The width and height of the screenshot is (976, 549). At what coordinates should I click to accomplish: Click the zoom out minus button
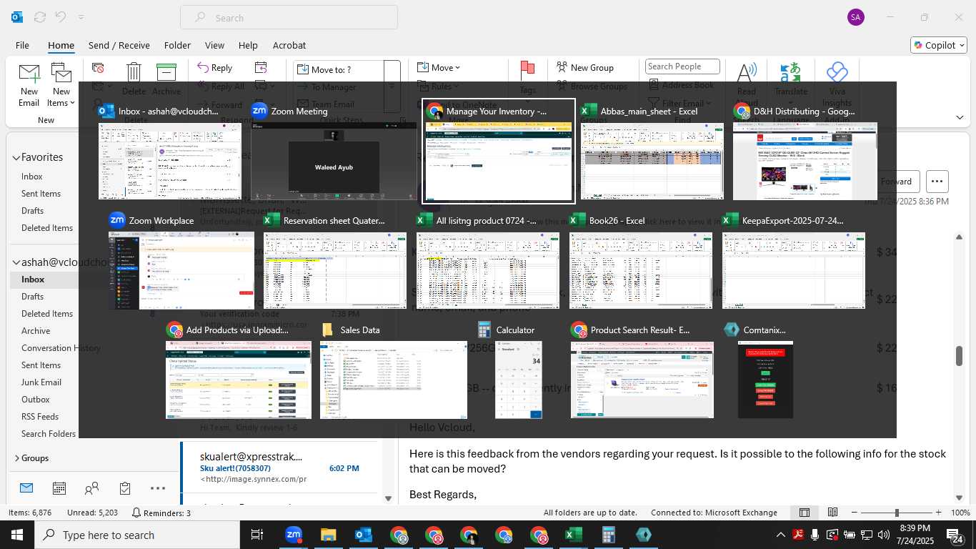(x=854, y=513)
